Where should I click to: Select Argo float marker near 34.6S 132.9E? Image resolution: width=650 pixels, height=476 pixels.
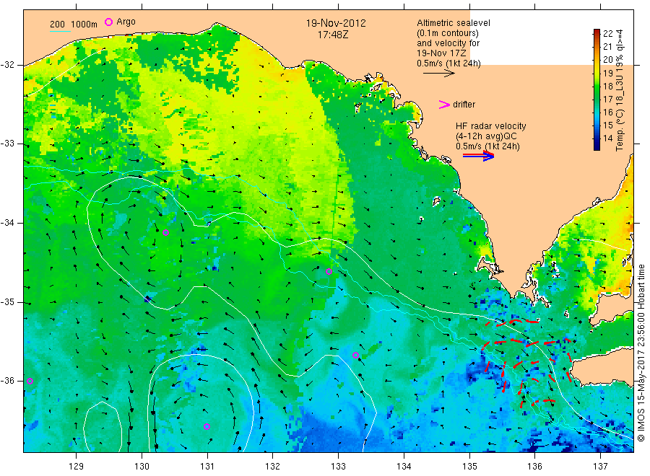329,272
